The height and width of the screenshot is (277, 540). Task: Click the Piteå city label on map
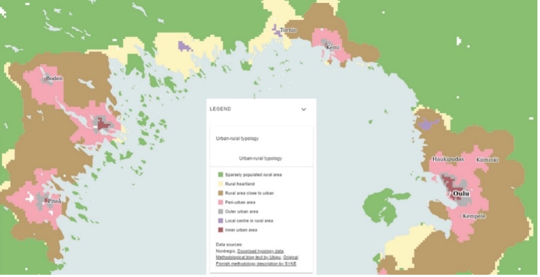pyautogui.click(x=54, y=201)
